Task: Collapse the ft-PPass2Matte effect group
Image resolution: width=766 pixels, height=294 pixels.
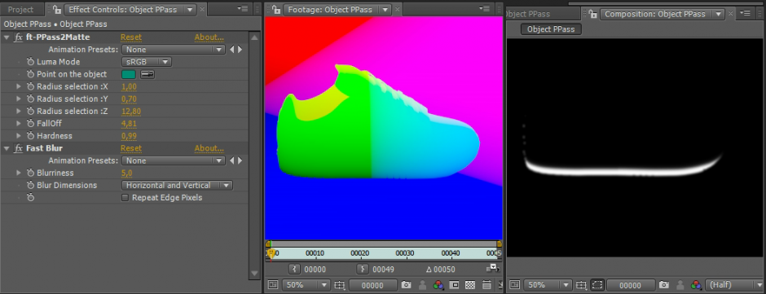Action: pyautogui.click(x=7, y=37)
